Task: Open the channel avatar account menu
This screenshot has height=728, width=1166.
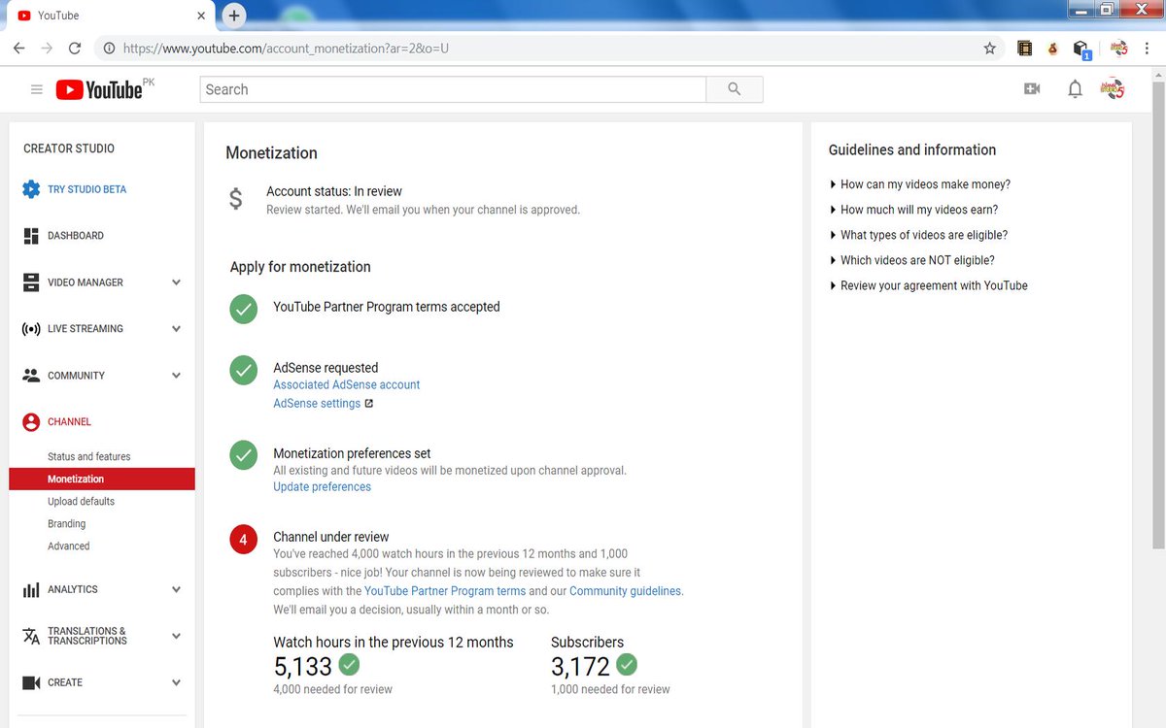Action: (x=1113, y=89)
